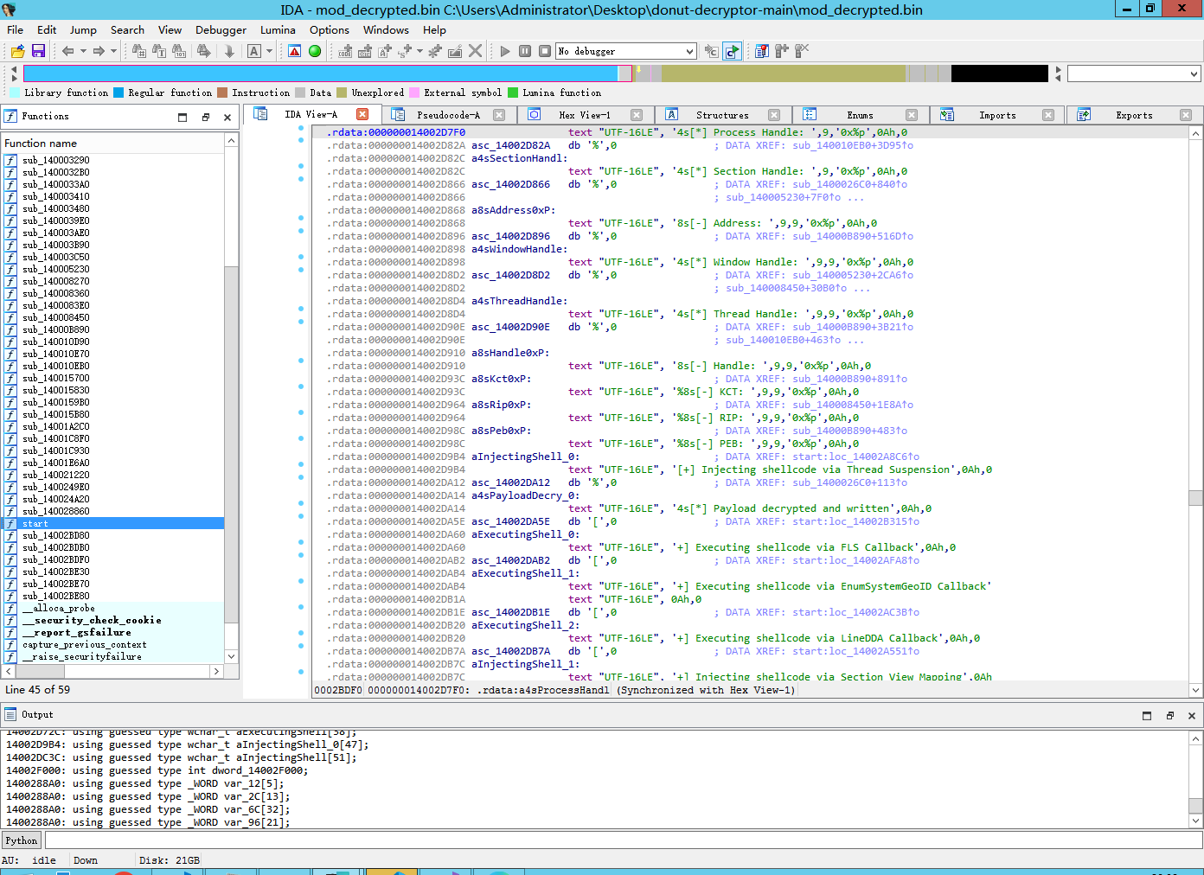
Task: Open the Debugger menu
Action: tap(221, 29)
